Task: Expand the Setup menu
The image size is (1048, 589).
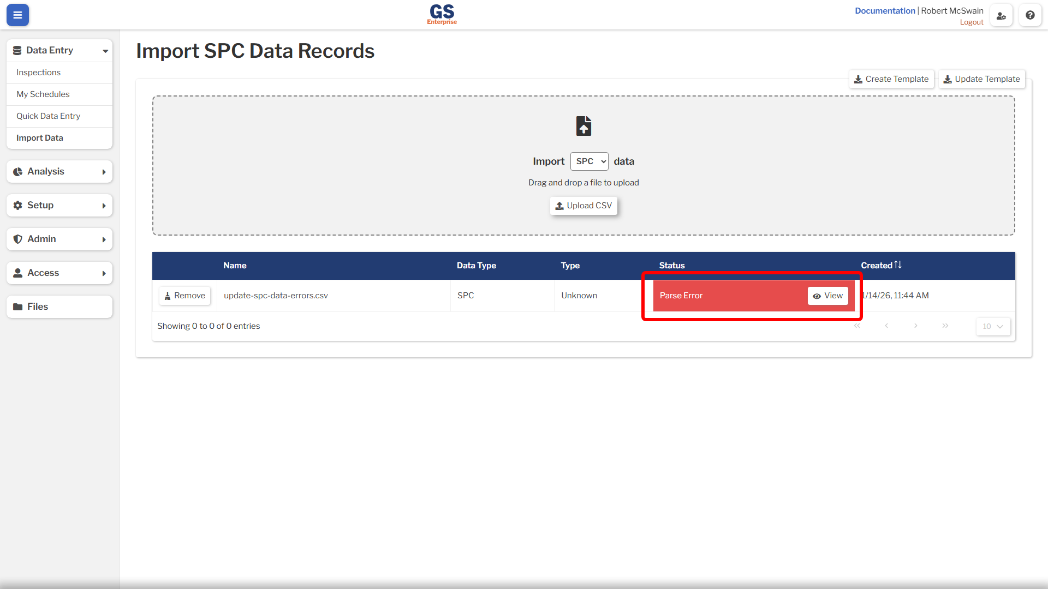Action: point(59,206)
